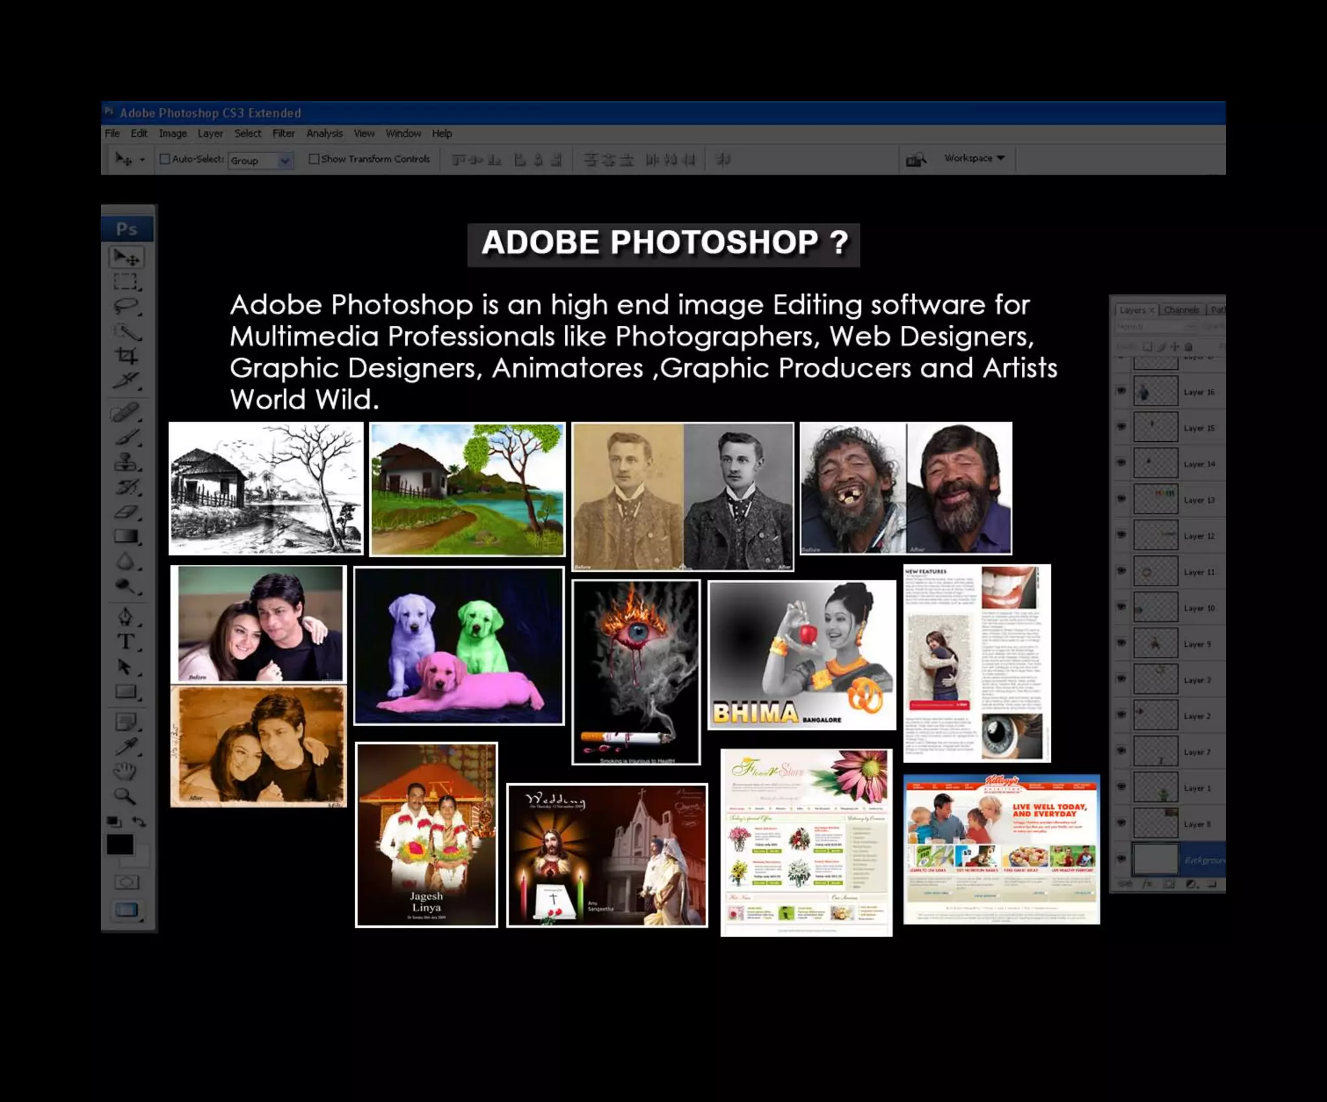
Task: Swap foreground and background colors
Action: [139, 821]
